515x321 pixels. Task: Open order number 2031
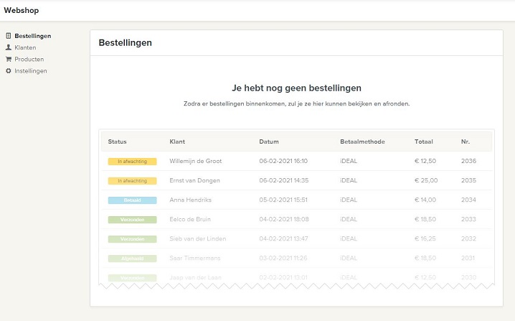tap(468, 258)
